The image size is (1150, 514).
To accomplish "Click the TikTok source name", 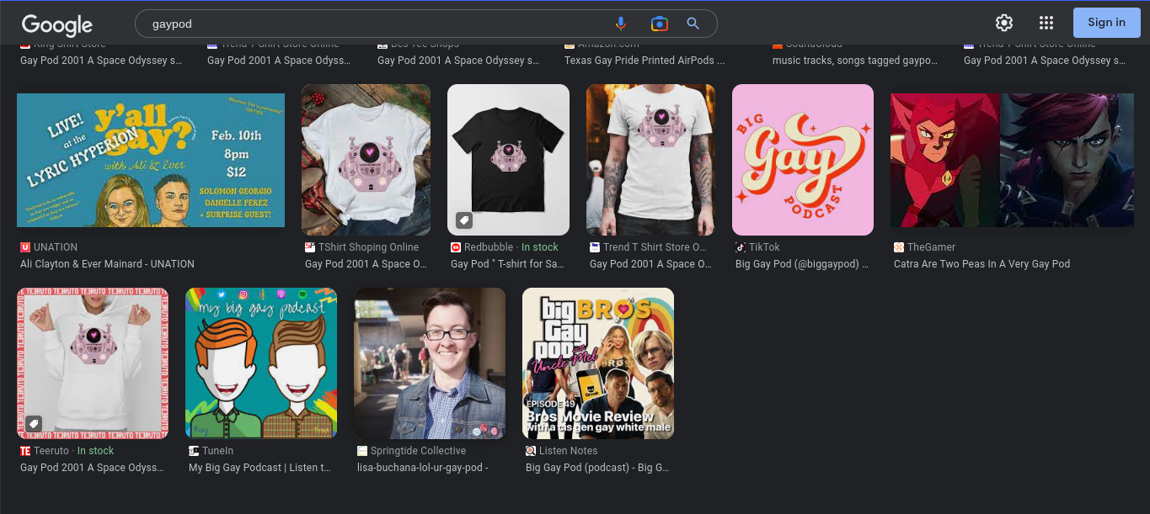I will (x=764, y=247).
